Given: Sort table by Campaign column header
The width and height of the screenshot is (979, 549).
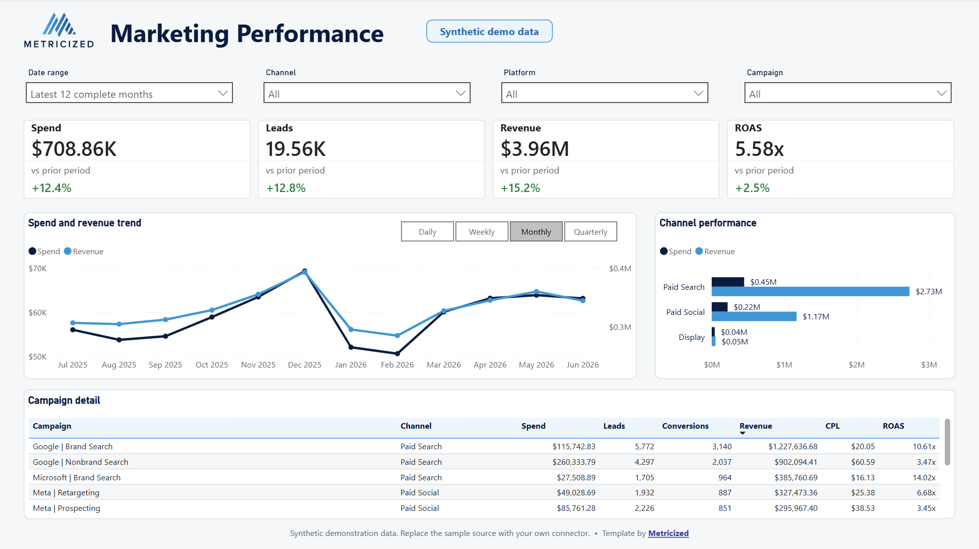Looking at the screenshot, I should tap(52, 426).
